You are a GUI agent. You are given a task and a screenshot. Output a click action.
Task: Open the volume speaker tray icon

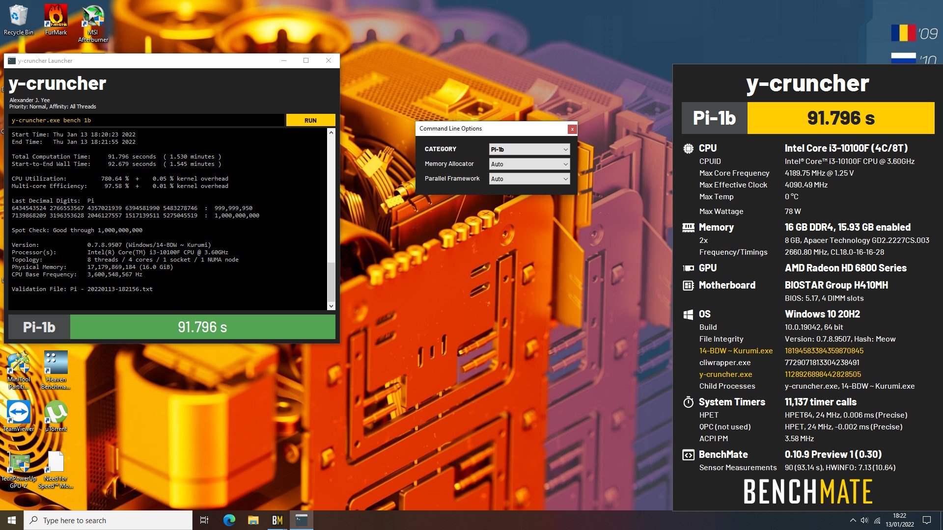(x=864, y=520)
